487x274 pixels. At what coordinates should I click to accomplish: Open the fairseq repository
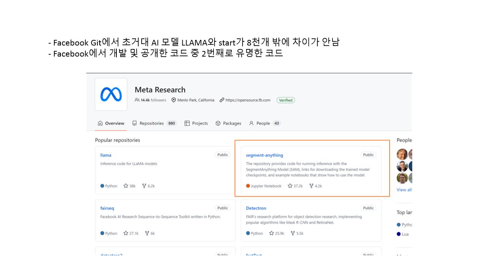pyautogui.click(x=107, y=208)
